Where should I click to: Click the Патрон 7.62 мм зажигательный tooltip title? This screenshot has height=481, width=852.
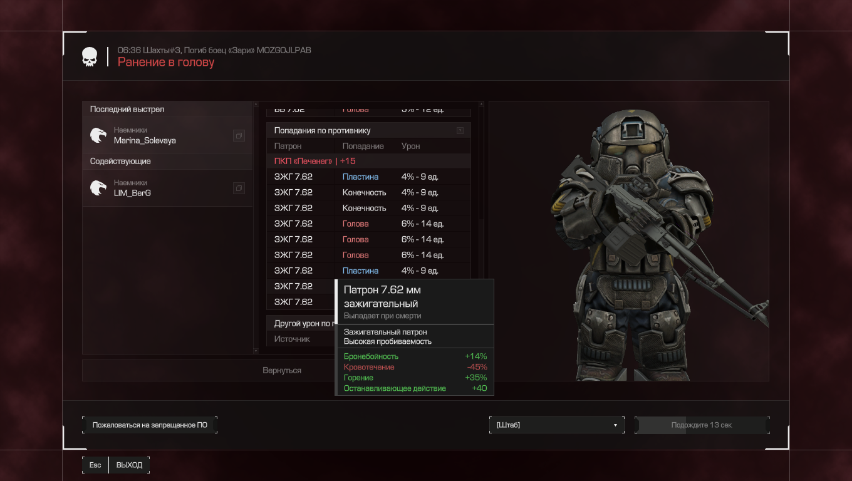(x=382, y=297)
